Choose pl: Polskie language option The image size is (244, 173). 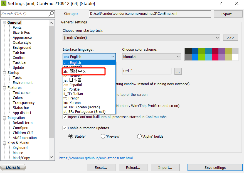pyautogui.click(x=89, y=89)
